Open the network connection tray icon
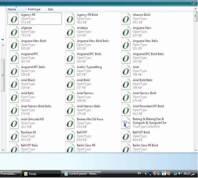 click(175, 173)
